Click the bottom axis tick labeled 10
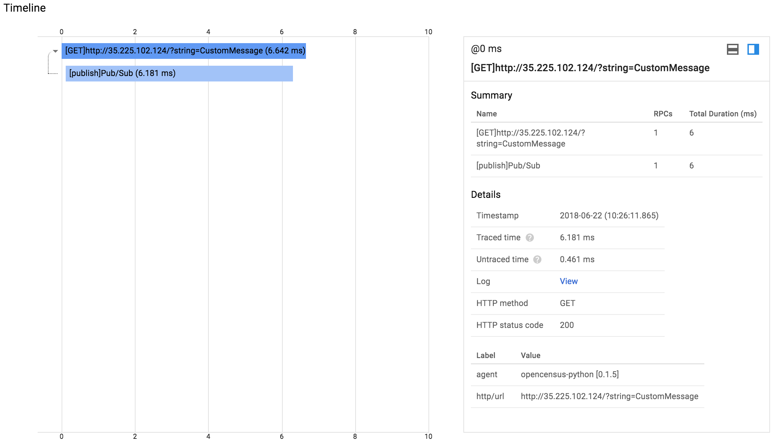 pyautogui.click(x=428, y=436)
